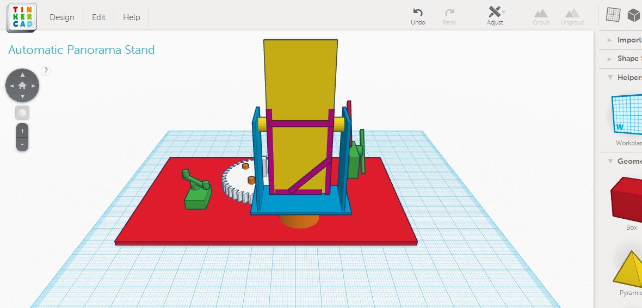Select the Workplane helper

tap(626, 120)
